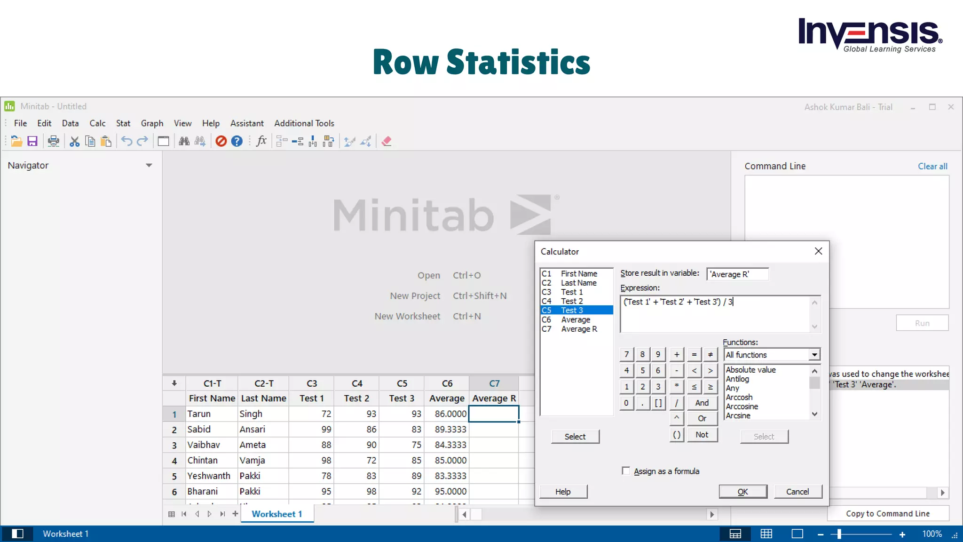Click the Undo arrow icon

(x=126, y=141)
